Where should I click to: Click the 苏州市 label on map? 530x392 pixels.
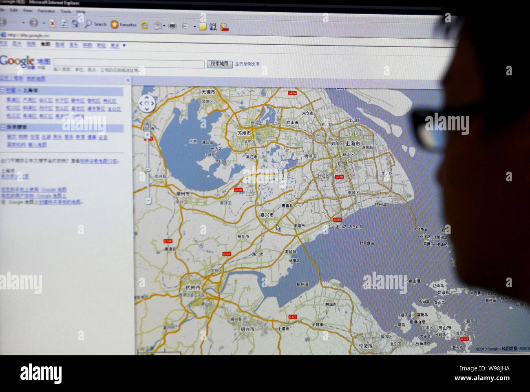[244, 133]
